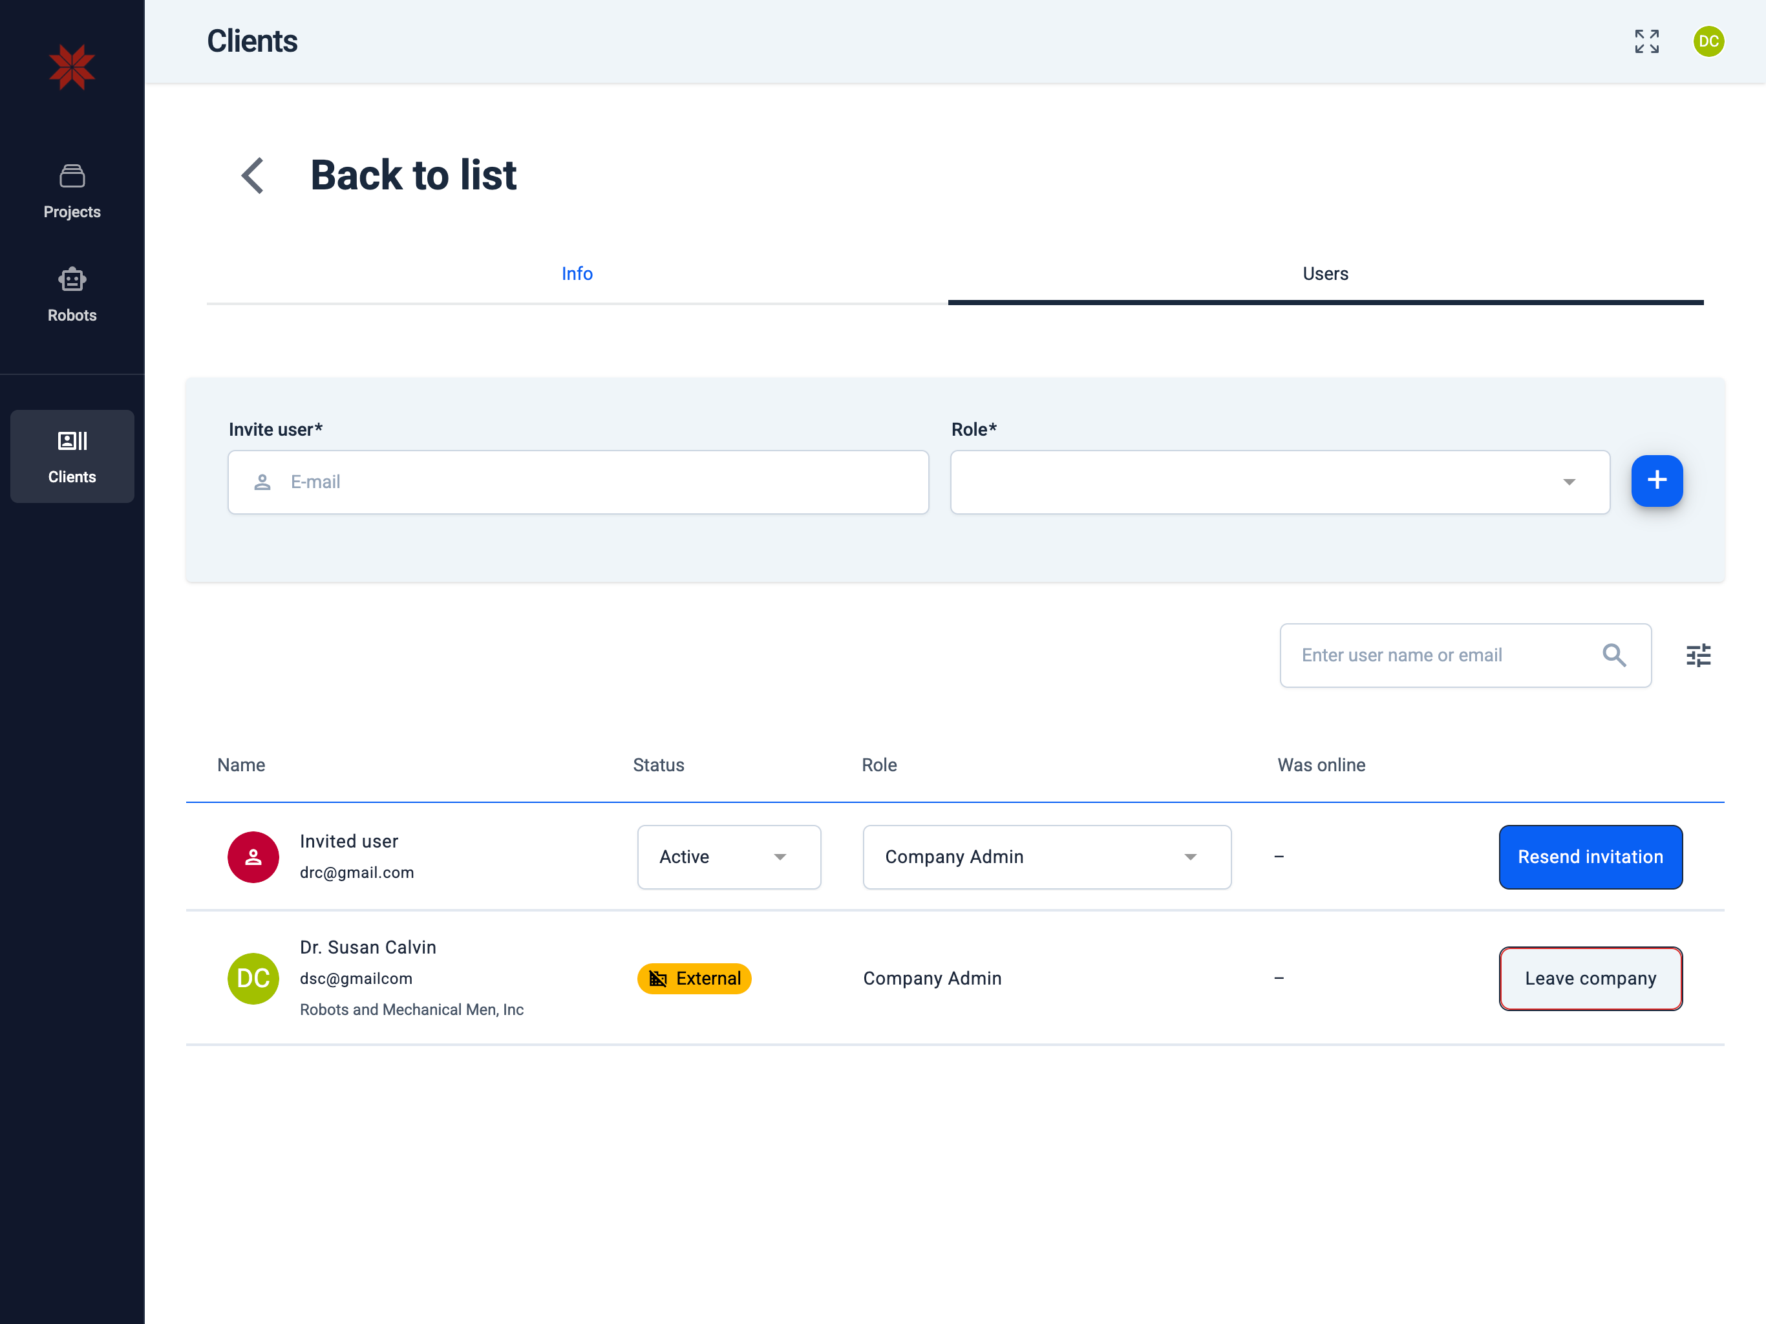1766x1324 pixels.
Task: Toggle fullscreen mode icon
Action: 1646,41
